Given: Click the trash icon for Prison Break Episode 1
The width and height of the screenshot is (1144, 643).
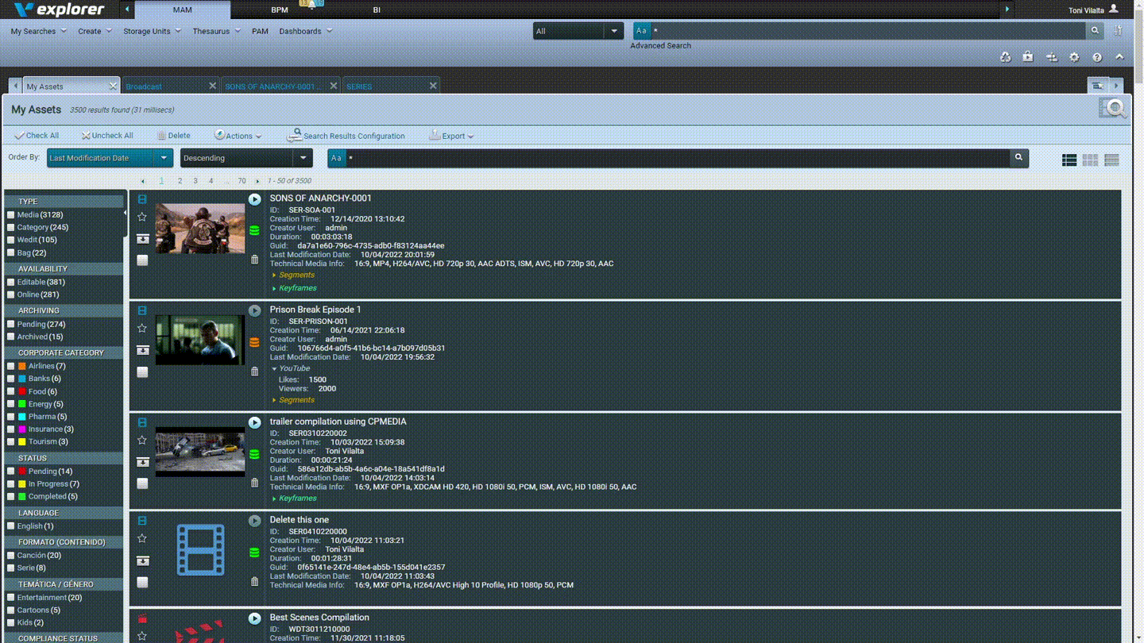Looking at the screenshot, I should (x=254, y=371).
